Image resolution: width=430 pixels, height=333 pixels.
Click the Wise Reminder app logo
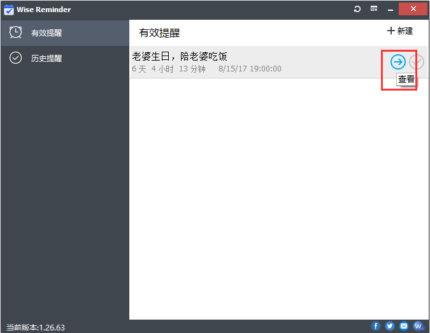pyautogui.click(x=9, y=10)
